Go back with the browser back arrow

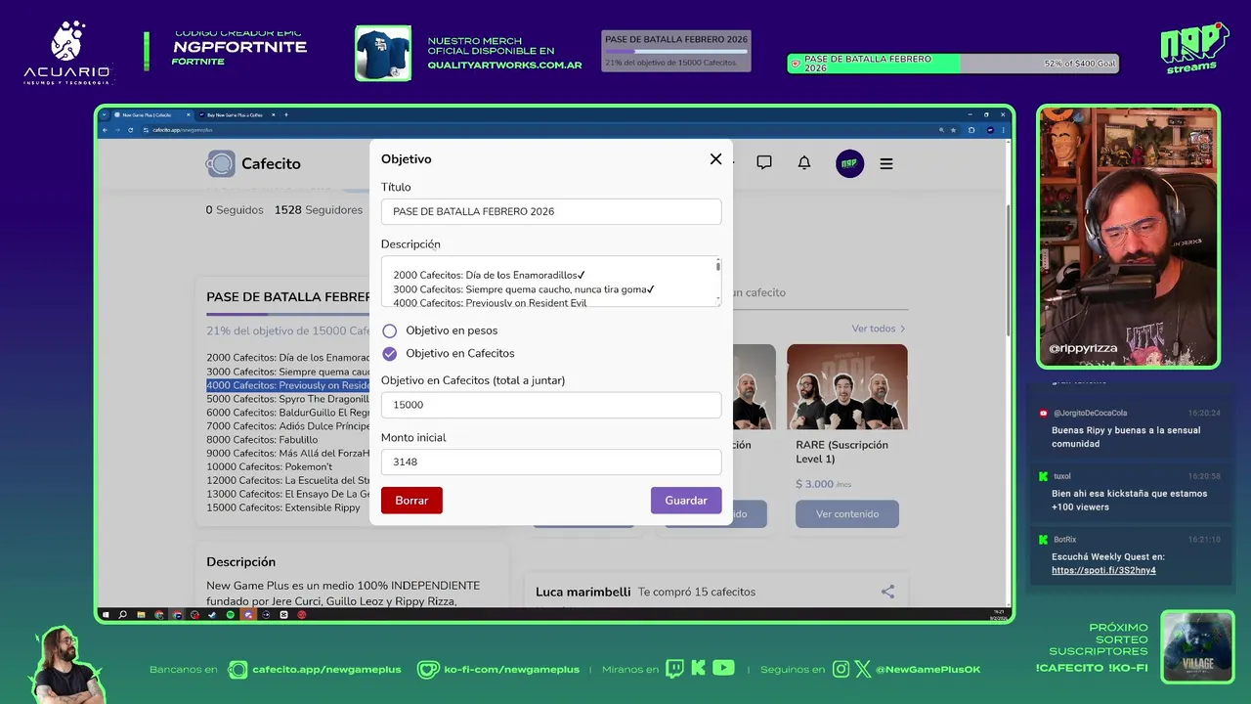coord(105,130)
